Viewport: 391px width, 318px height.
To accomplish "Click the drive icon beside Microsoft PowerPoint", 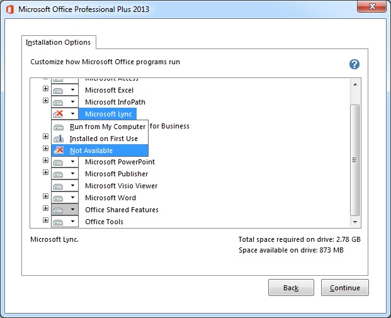I will point(59,162).
